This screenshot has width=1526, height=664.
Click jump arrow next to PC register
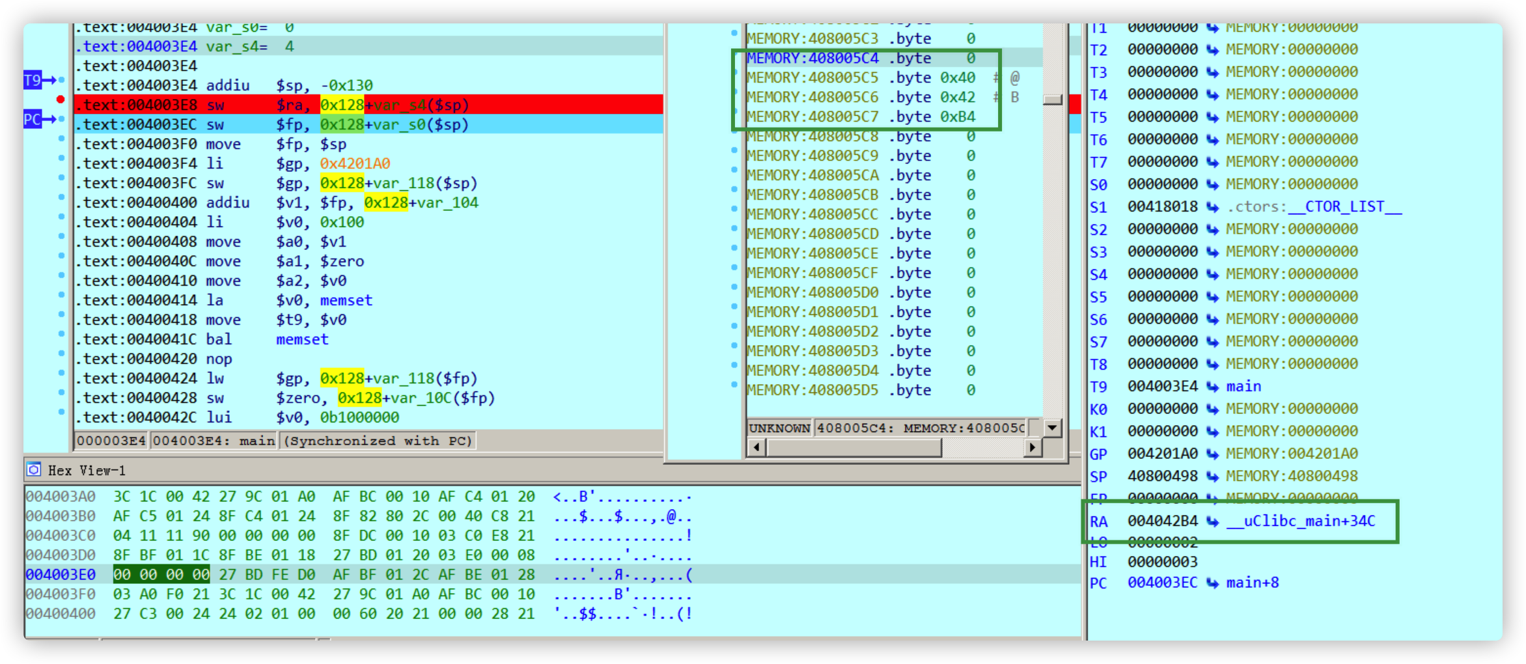[x=1212, y=583]
